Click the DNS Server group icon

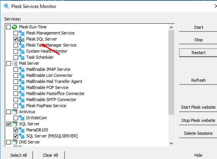[x=14, y=142]
